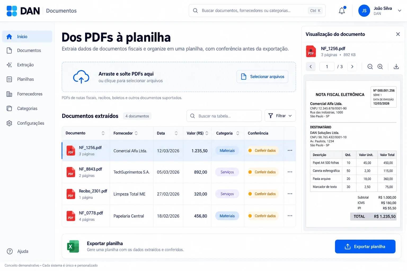Go to Início in the sidebar
This screenshot has width=407, height=271.
(x=27, y=37)
